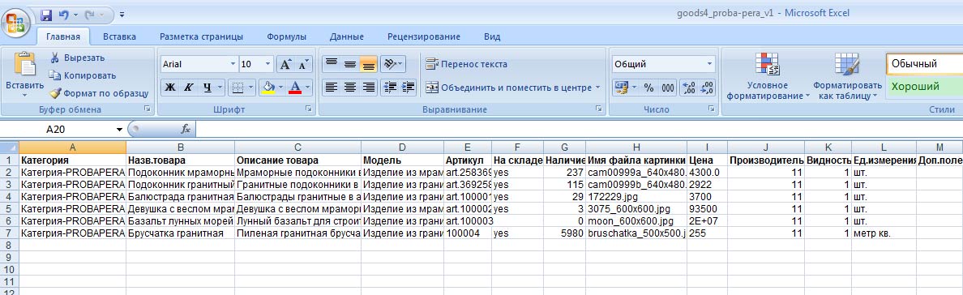Decrease decimal places icon
Image resolution: width=963 pixels, height=295 pixels.
click(708, 88)
